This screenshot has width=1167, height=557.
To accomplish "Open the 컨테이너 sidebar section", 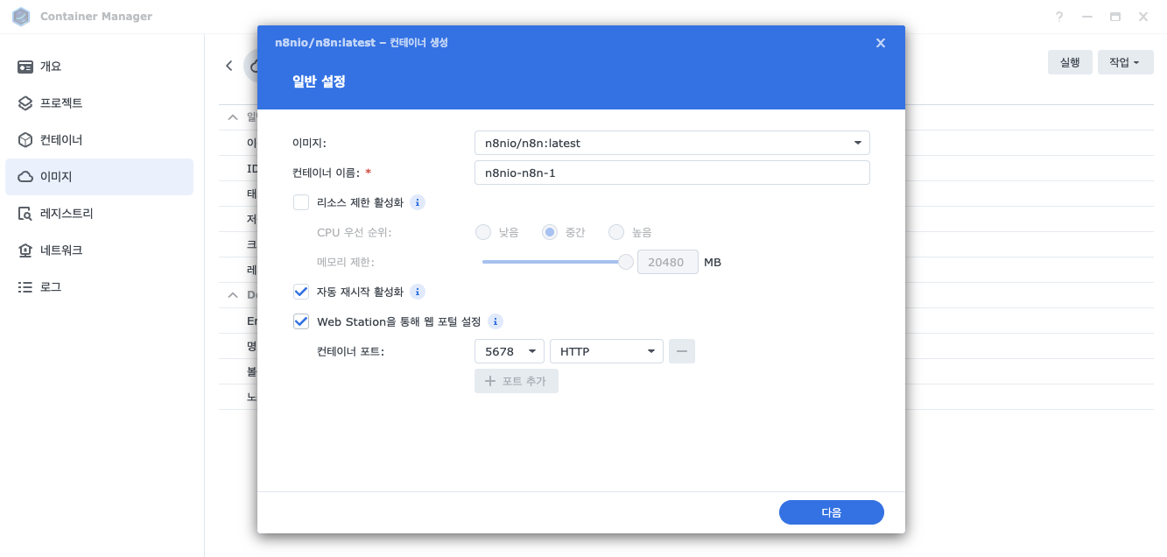I will click(99, 140).
